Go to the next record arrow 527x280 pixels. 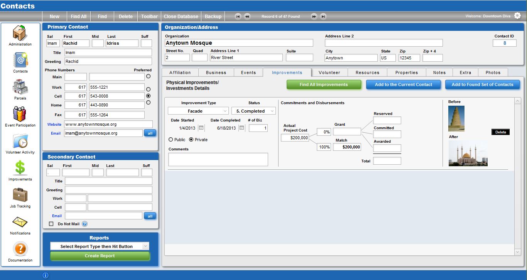[x=314, y=16]
